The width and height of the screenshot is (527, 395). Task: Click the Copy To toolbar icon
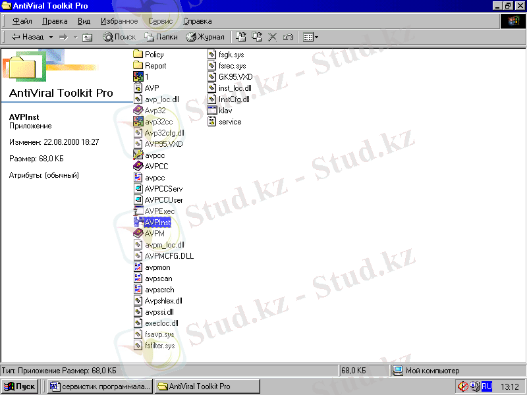[257, 37]
